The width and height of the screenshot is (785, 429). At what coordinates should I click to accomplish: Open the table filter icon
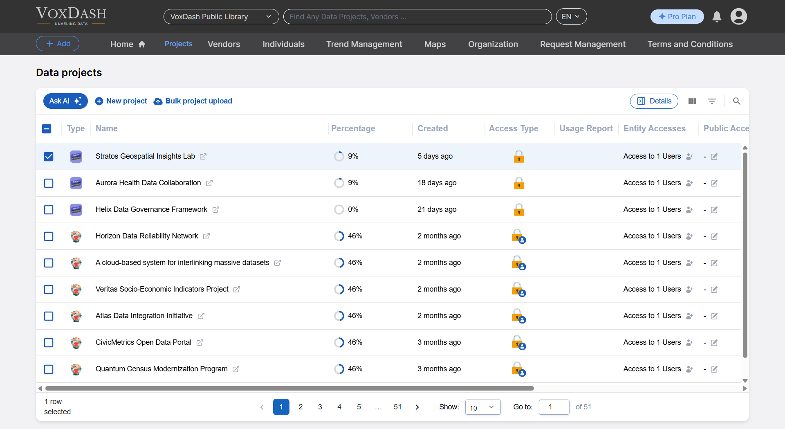(712, 101)
